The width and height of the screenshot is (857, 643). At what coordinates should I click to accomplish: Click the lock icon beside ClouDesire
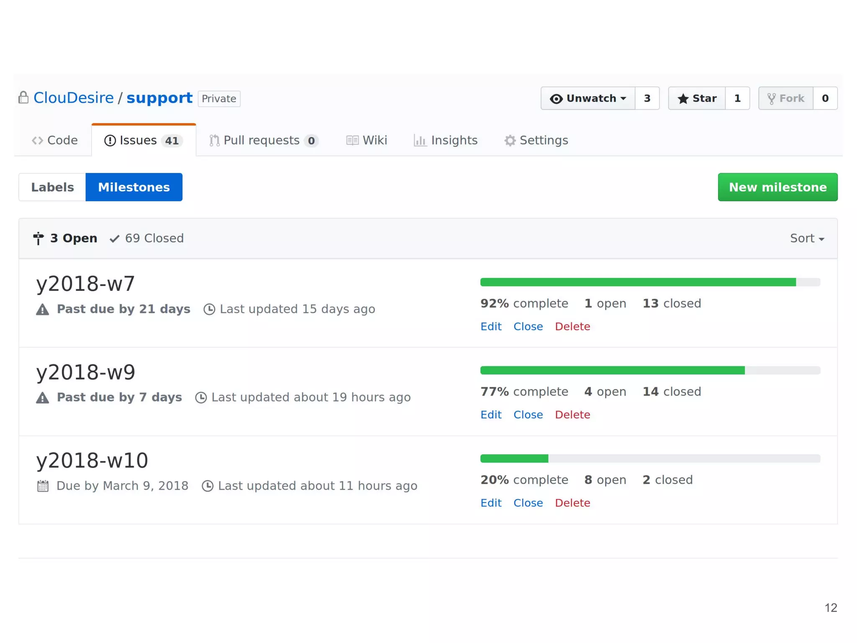(x=23, y=98)
